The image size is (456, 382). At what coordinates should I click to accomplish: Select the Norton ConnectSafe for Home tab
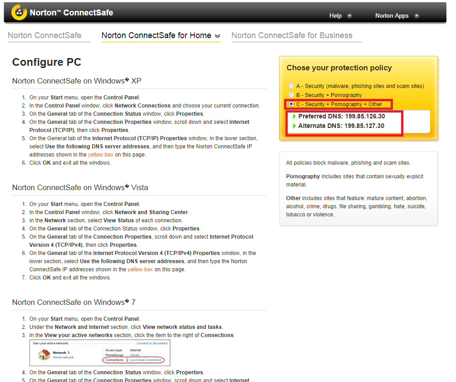pos(156,35)
